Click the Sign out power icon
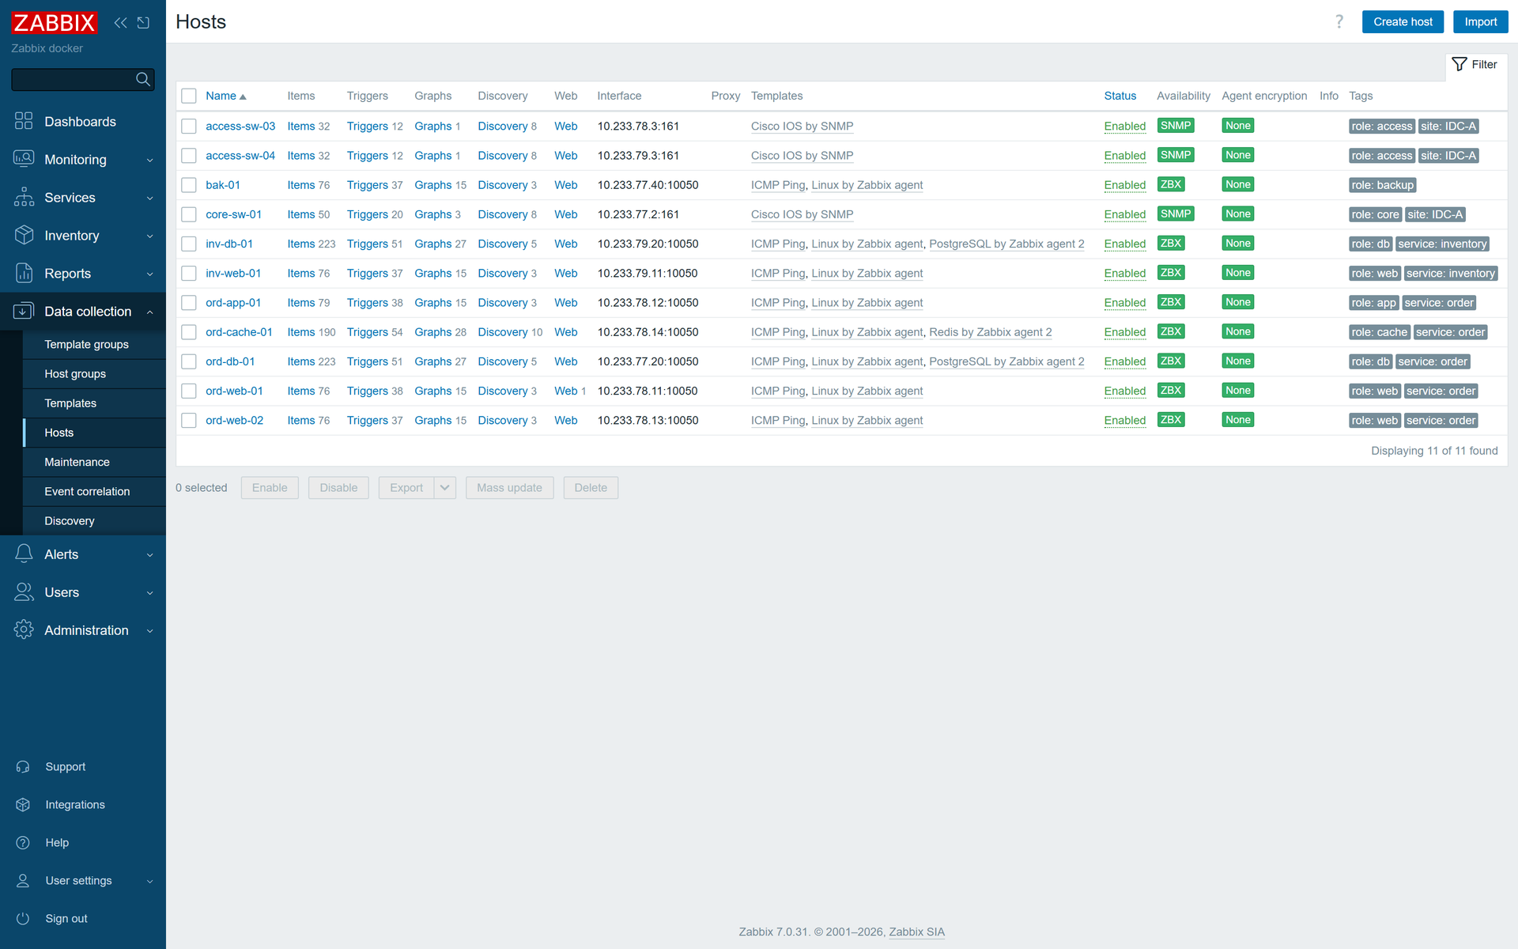The height and width of the screenshot is (949, 1518). 23,918
